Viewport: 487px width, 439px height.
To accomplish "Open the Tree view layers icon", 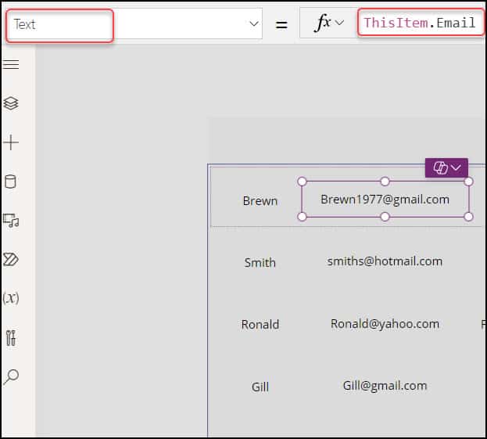I will pos(11,103).
